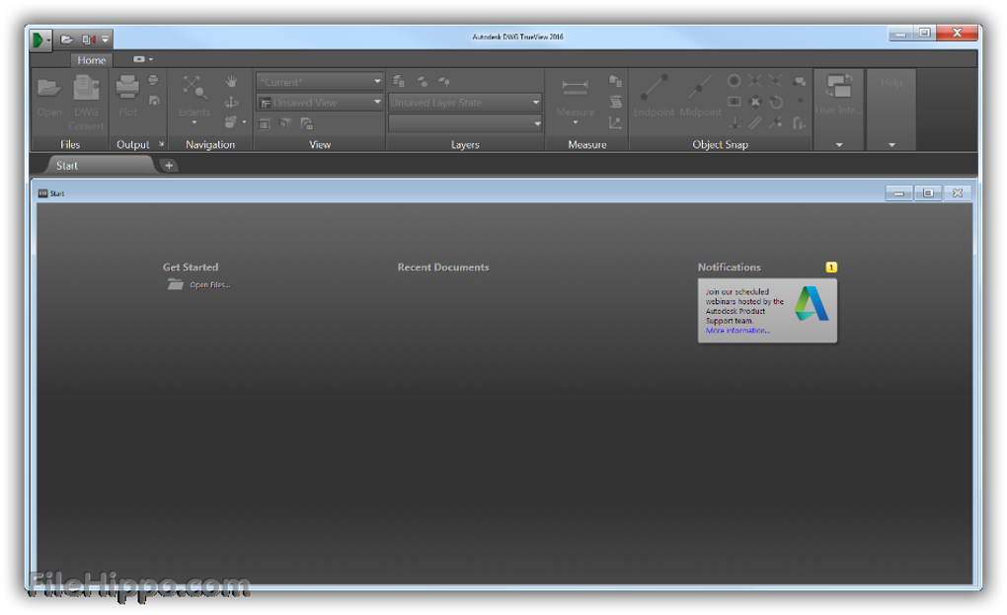Toggle Midpoint object snap
This screenshot has width=1007, height=615.
pyautogui.click(x=700, y=90)
